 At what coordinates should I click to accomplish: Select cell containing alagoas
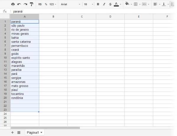(25, 62)
